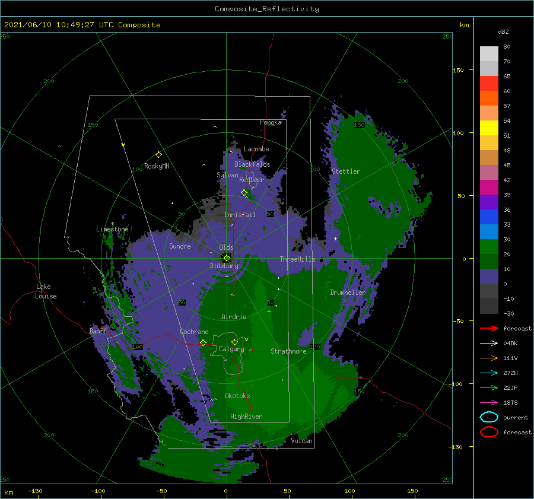Click the radar center marker at Olds
This screenshot has height=499, width=534.
coord(227,258)
